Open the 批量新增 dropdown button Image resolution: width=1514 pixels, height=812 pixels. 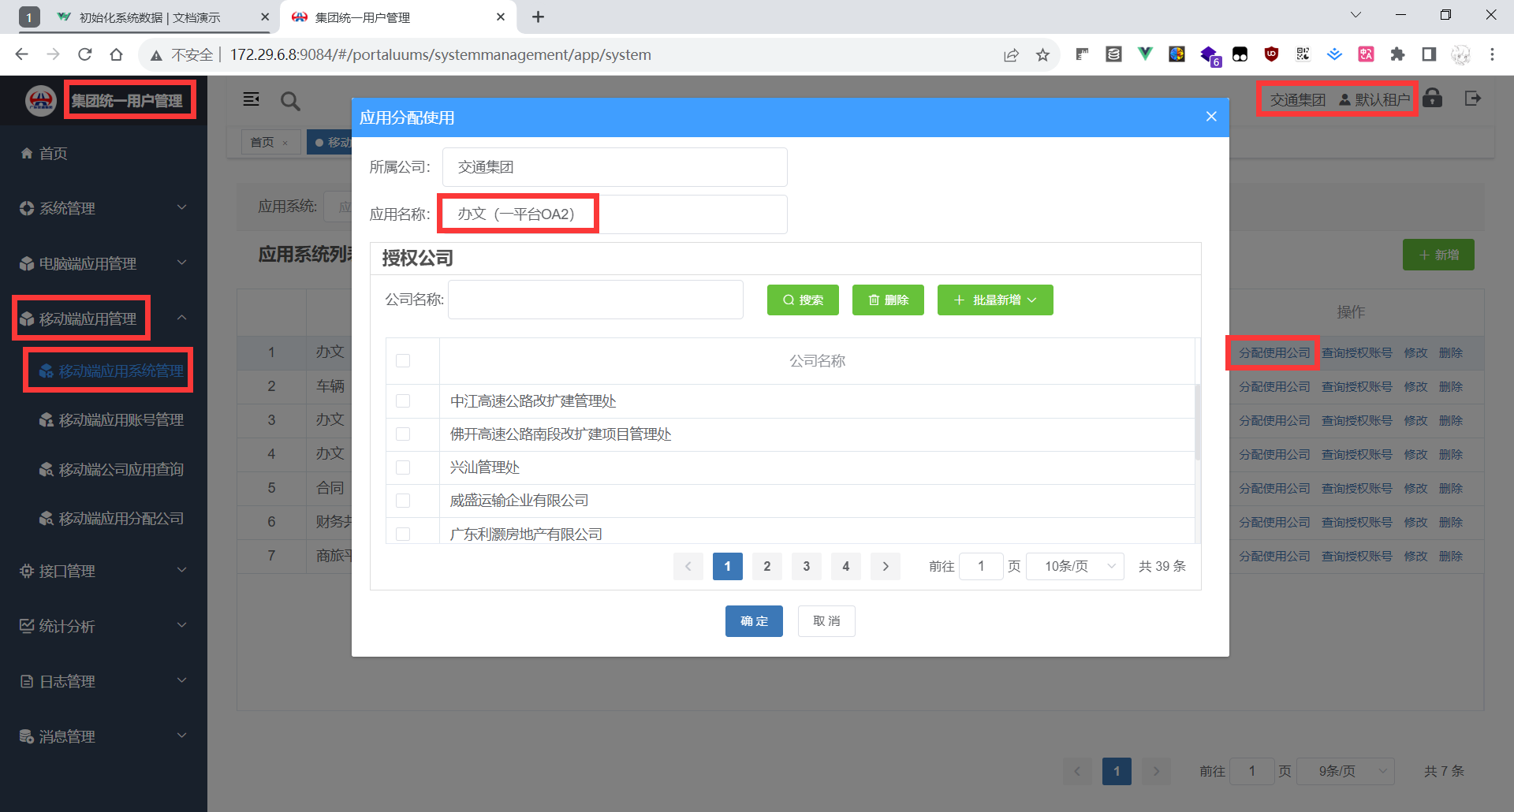click(x=995, y=300)
